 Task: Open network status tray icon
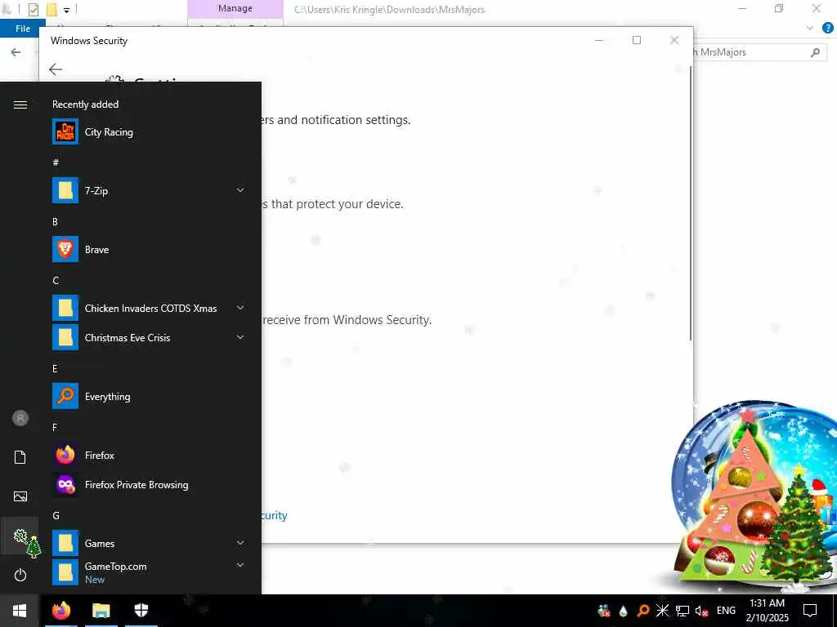pos(683,611)
